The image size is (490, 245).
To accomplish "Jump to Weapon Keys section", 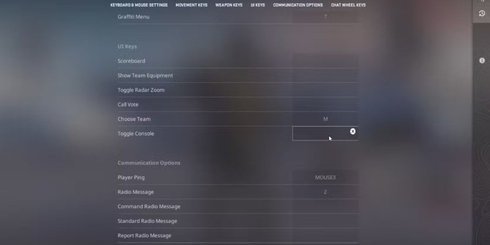I will 228,5.
